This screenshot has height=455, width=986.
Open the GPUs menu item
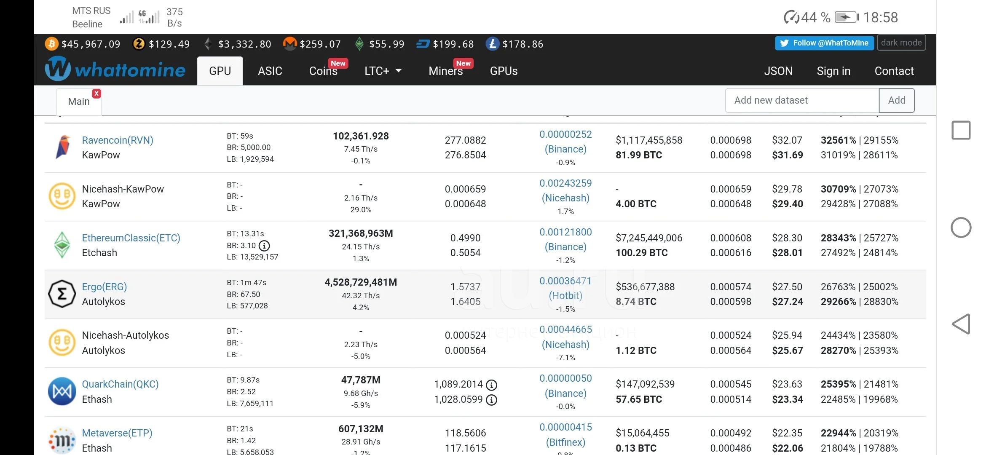(x=504, y=71)
